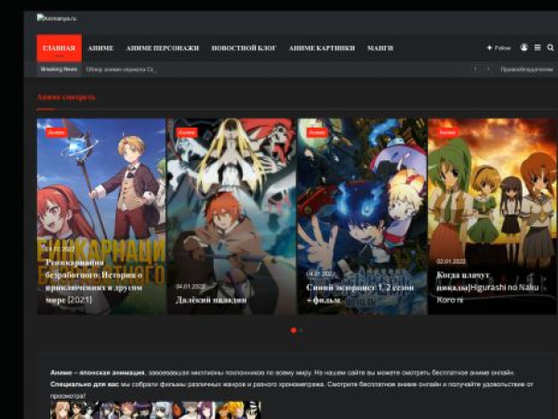Open Далёкий паладин title link
The image size is (558, 419).
click(x=211, y=300)
